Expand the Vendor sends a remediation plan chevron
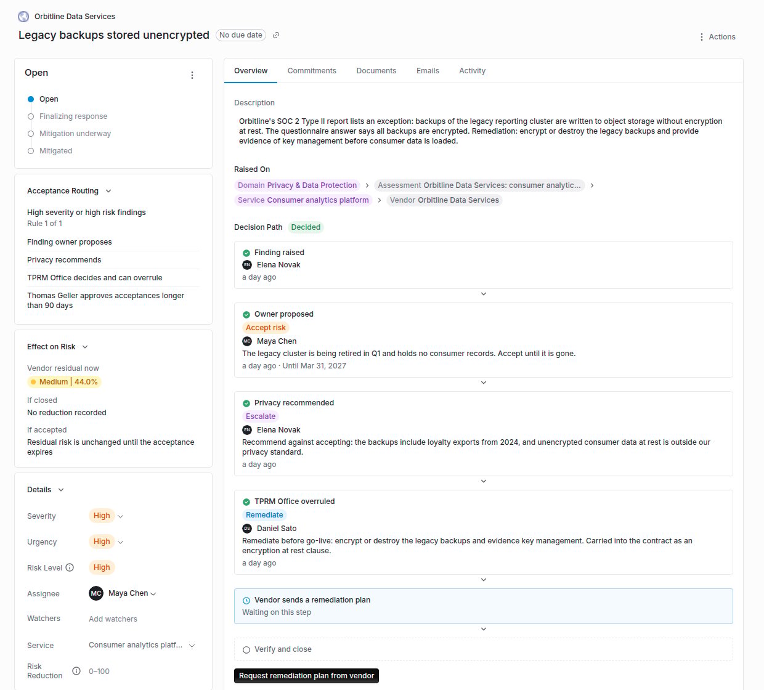The image size is (764, 690). tap(484, 629)
